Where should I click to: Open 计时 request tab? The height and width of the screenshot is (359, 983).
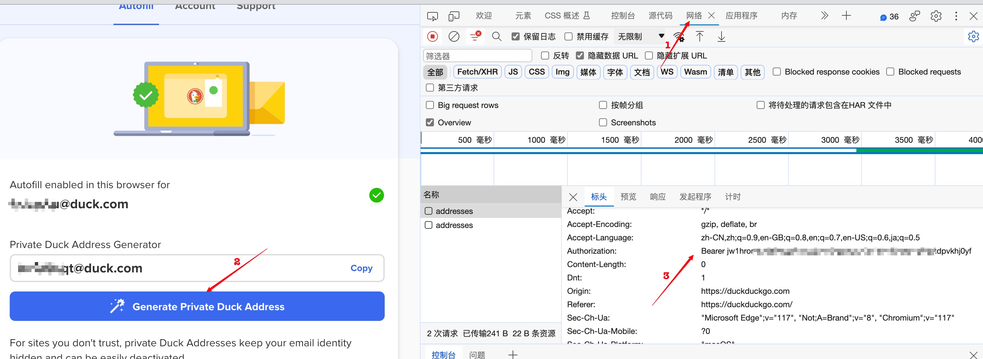point(732,197)
